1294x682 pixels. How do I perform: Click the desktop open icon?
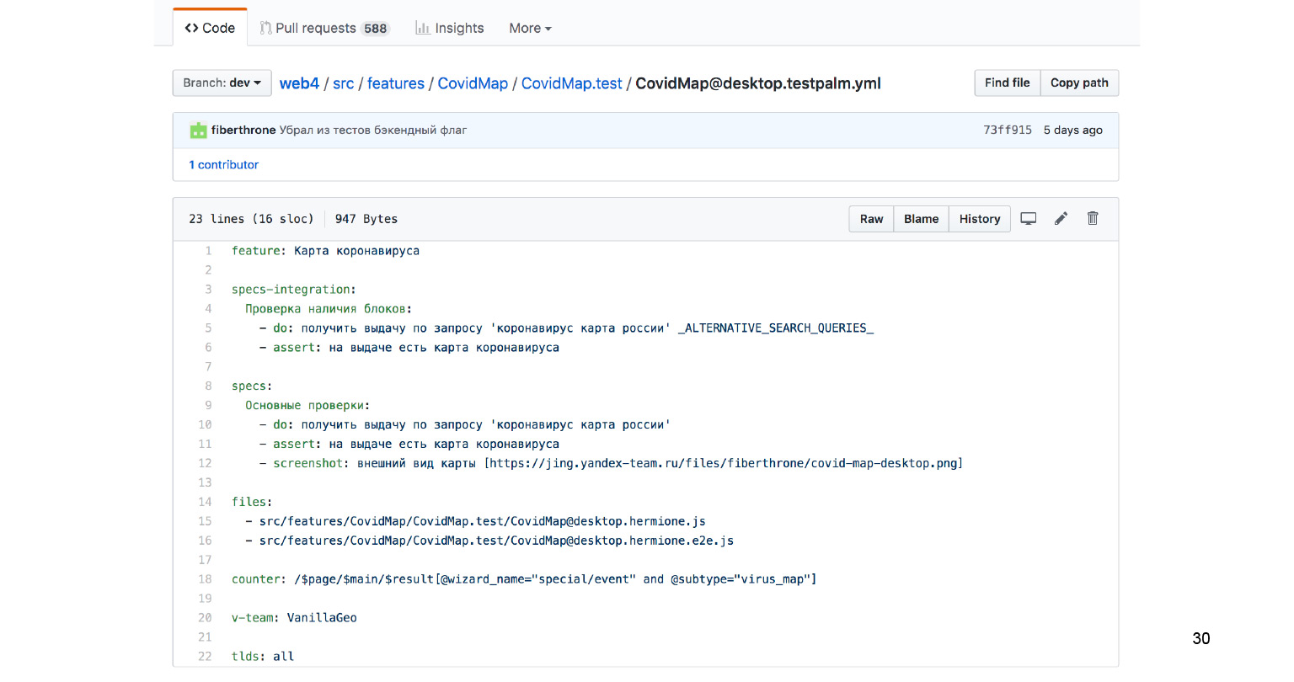(1029, 219)
